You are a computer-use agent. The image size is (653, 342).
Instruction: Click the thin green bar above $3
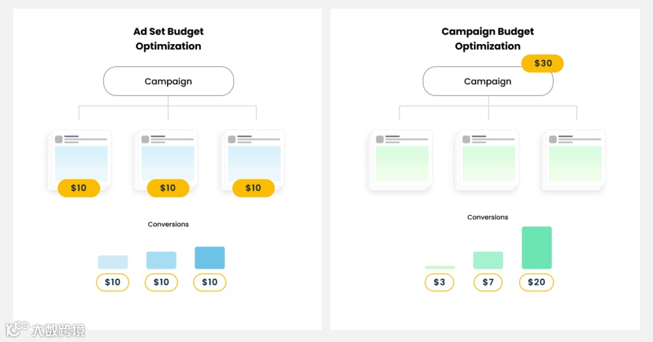[x=439, y=267]
